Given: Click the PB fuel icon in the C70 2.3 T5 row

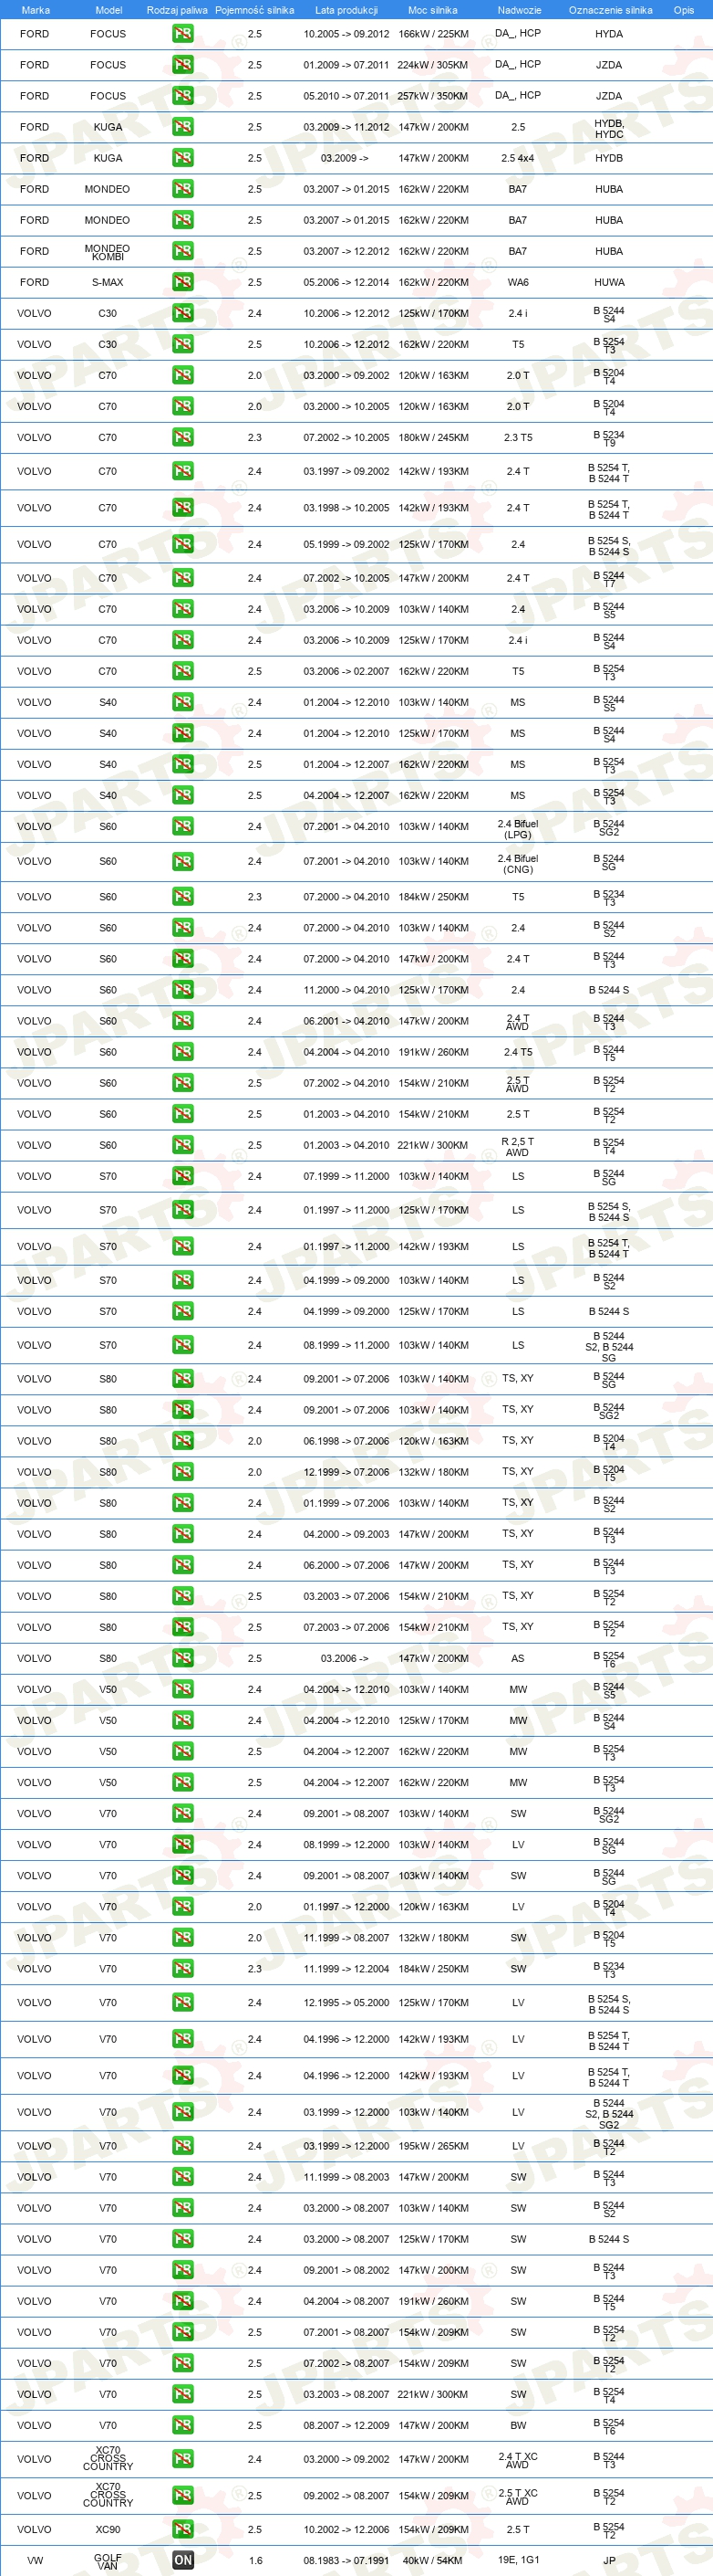Looking at the screenshot, I should [x=182, y=437].
